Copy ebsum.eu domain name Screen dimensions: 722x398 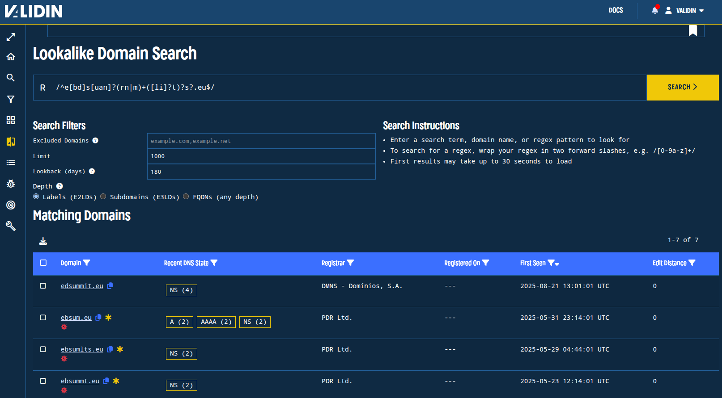pyautogui.click(x=98, y=318)
